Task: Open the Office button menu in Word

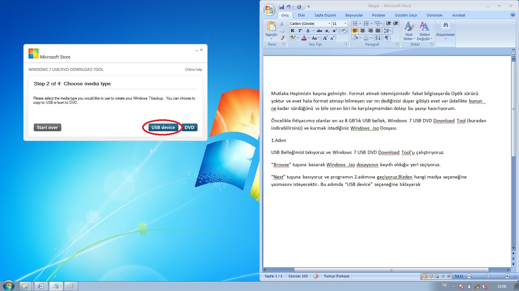Action: tap(269, 10)
